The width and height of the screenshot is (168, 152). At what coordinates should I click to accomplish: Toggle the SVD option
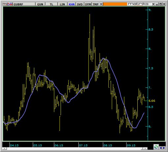click(80, 4)
